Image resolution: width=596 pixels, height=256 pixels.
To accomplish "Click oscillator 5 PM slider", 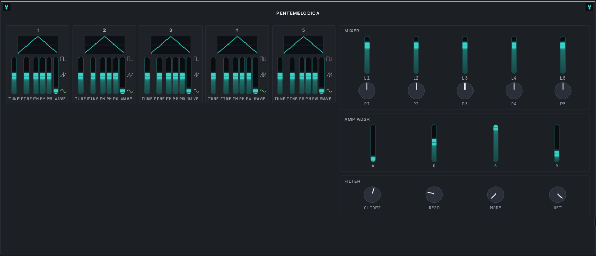I will point(308,76).
